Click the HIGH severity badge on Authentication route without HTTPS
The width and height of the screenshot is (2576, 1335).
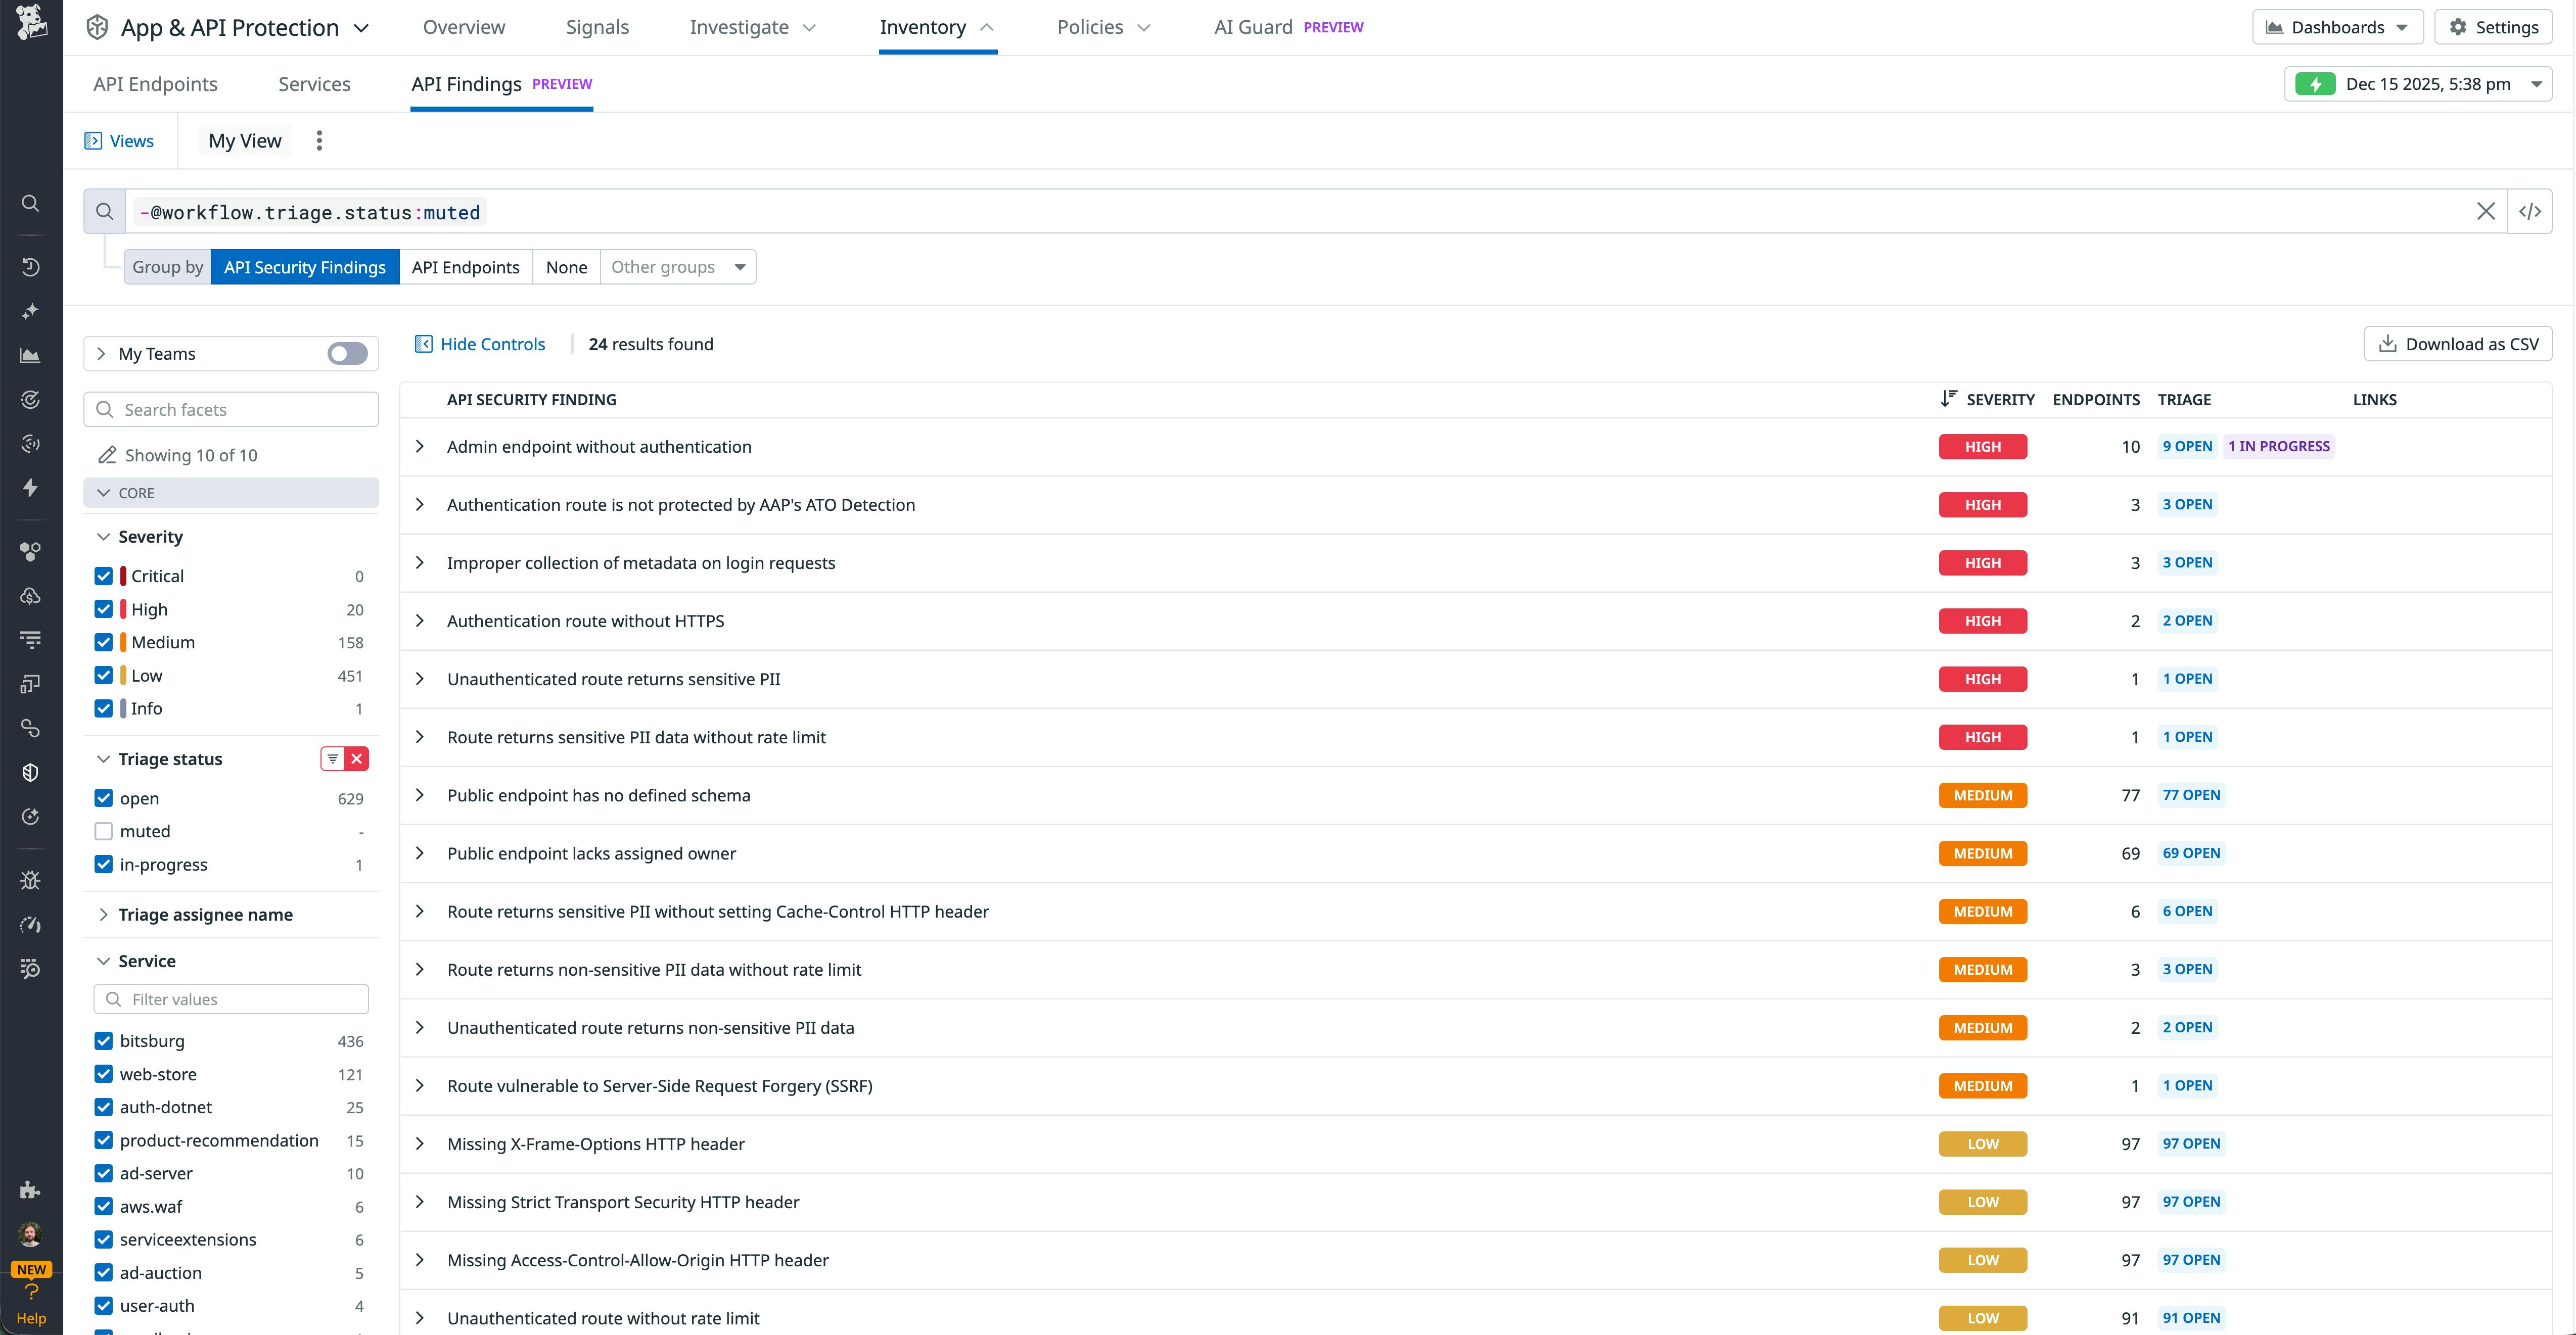(1983, 621)
